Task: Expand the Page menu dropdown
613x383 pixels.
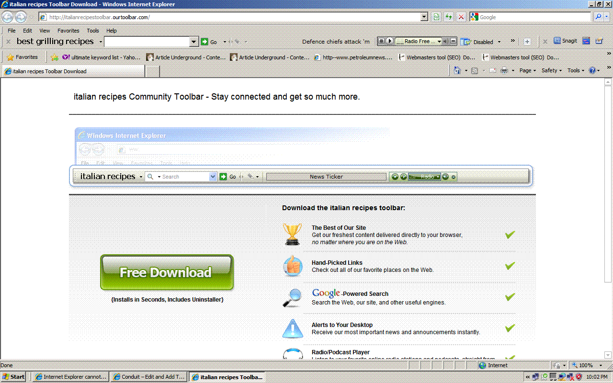Action: coord(528,71)
